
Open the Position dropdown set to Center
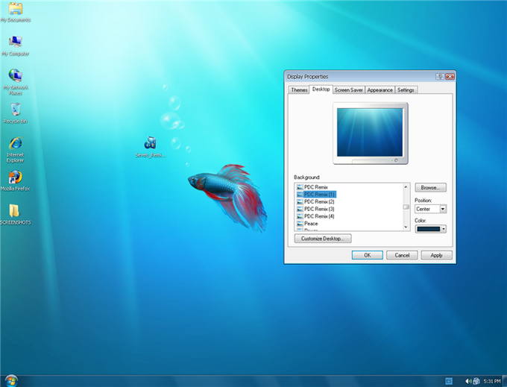(x=430, y=209)
